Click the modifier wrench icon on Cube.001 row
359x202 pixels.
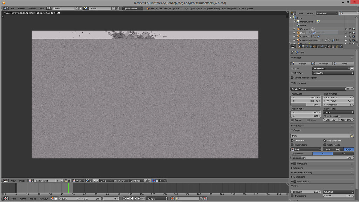pos(319,36)
